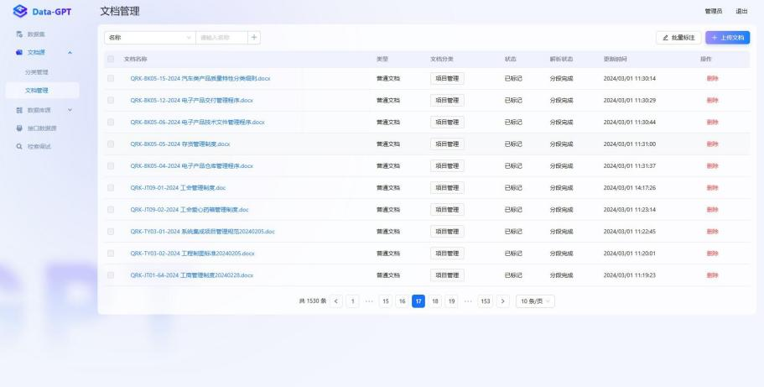The width and height of the screenshot is (764, 387).
Task: Delete the QRK-TY03-02-2024 document
Action: pyautogui.click(x=712, y=254)
